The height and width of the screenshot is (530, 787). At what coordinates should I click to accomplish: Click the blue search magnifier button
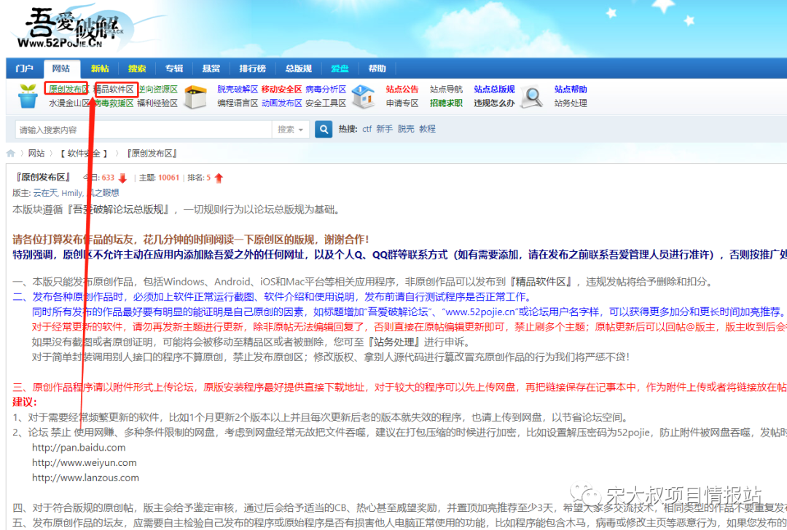[324, 130]
